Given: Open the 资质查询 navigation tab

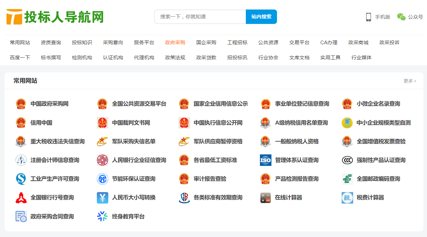Looking at the screenshot, I should [51, 43].
